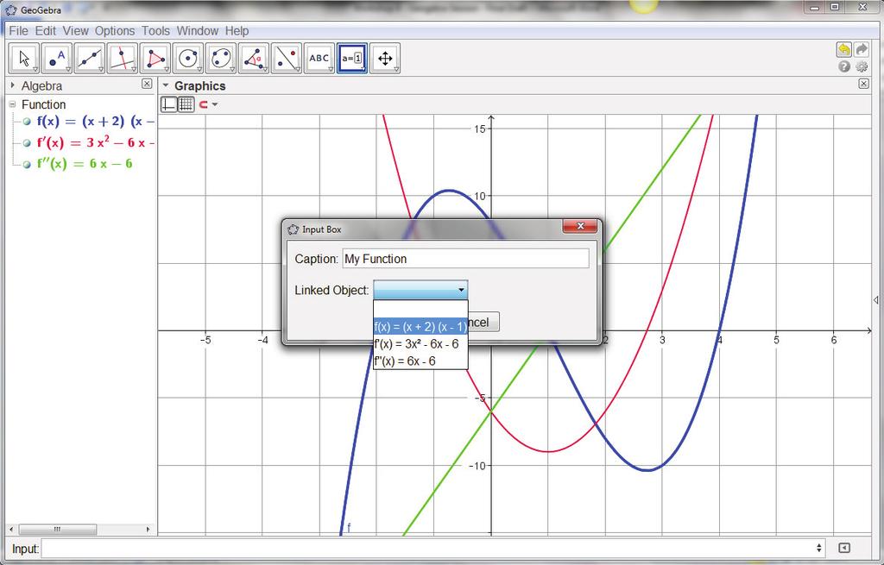Select the Angle tool
The height and width of the screenshot is (565, 884).
253,58
